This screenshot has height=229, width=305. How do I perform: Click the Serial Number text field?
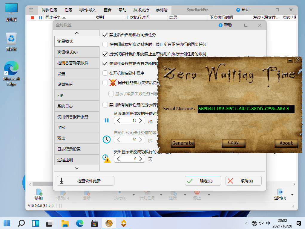coord(246,109)
